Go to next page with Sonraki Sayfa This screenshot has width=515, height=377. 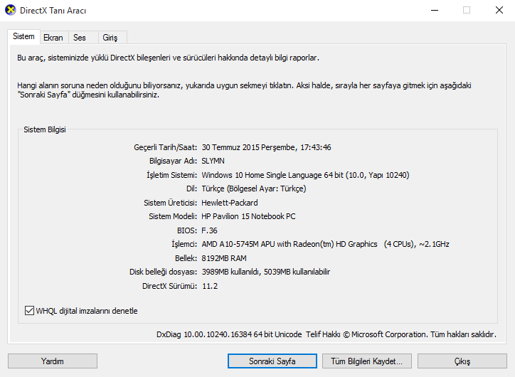point(272,361)
